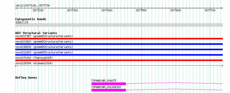Image resolution: width=230 pixels, height=93 pixels.
Task: Click the 3077400 ruler position label
Action: point(107,10)
